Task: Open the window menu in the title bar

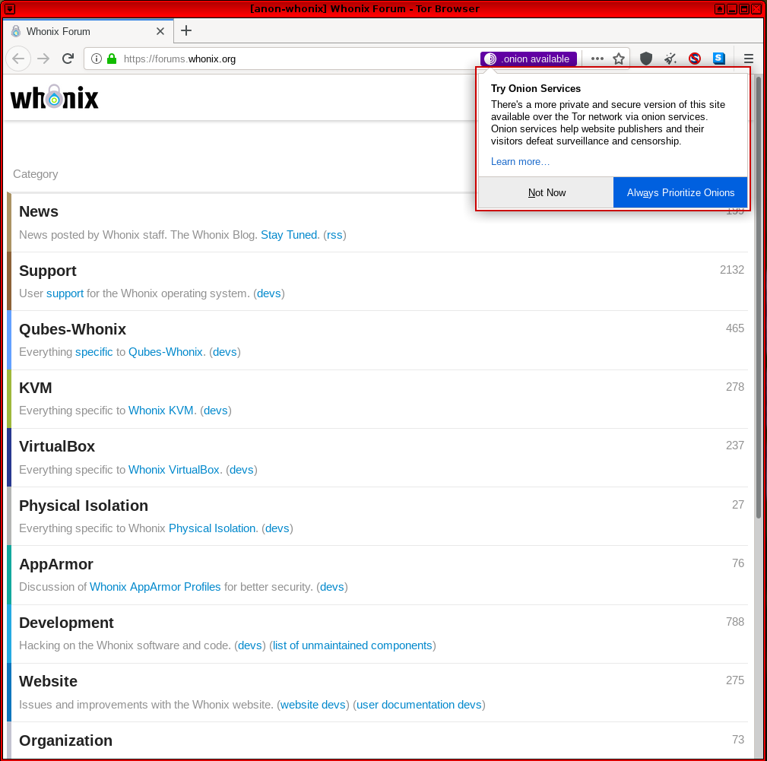Action: 10,8
